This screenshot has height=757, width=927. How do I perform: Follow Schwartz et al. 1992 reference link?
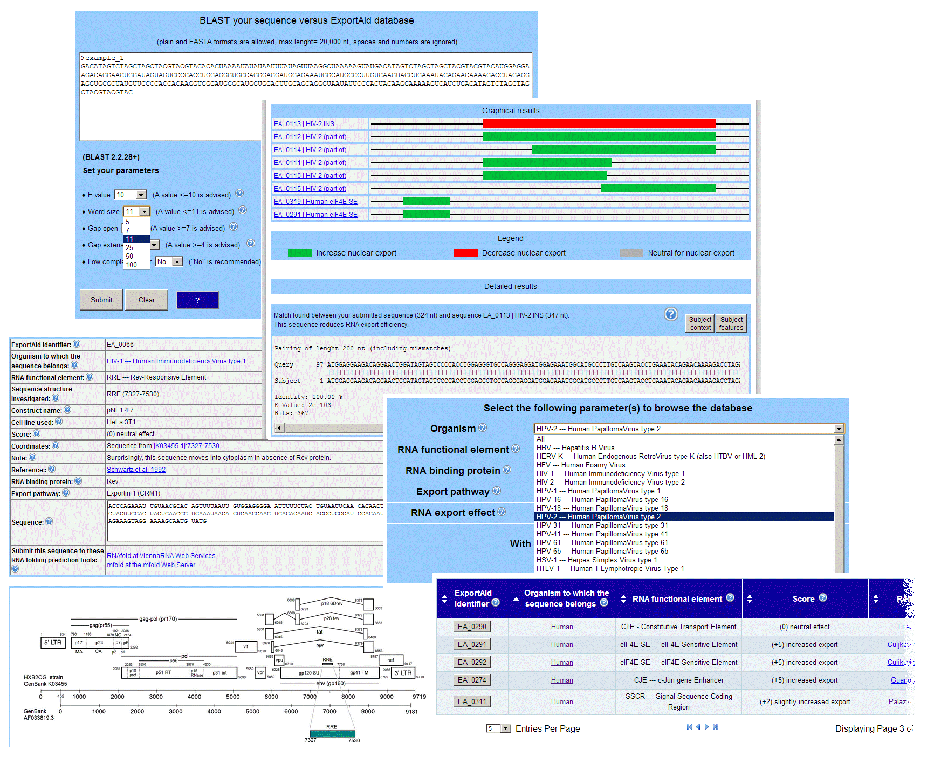coord(136,469)
